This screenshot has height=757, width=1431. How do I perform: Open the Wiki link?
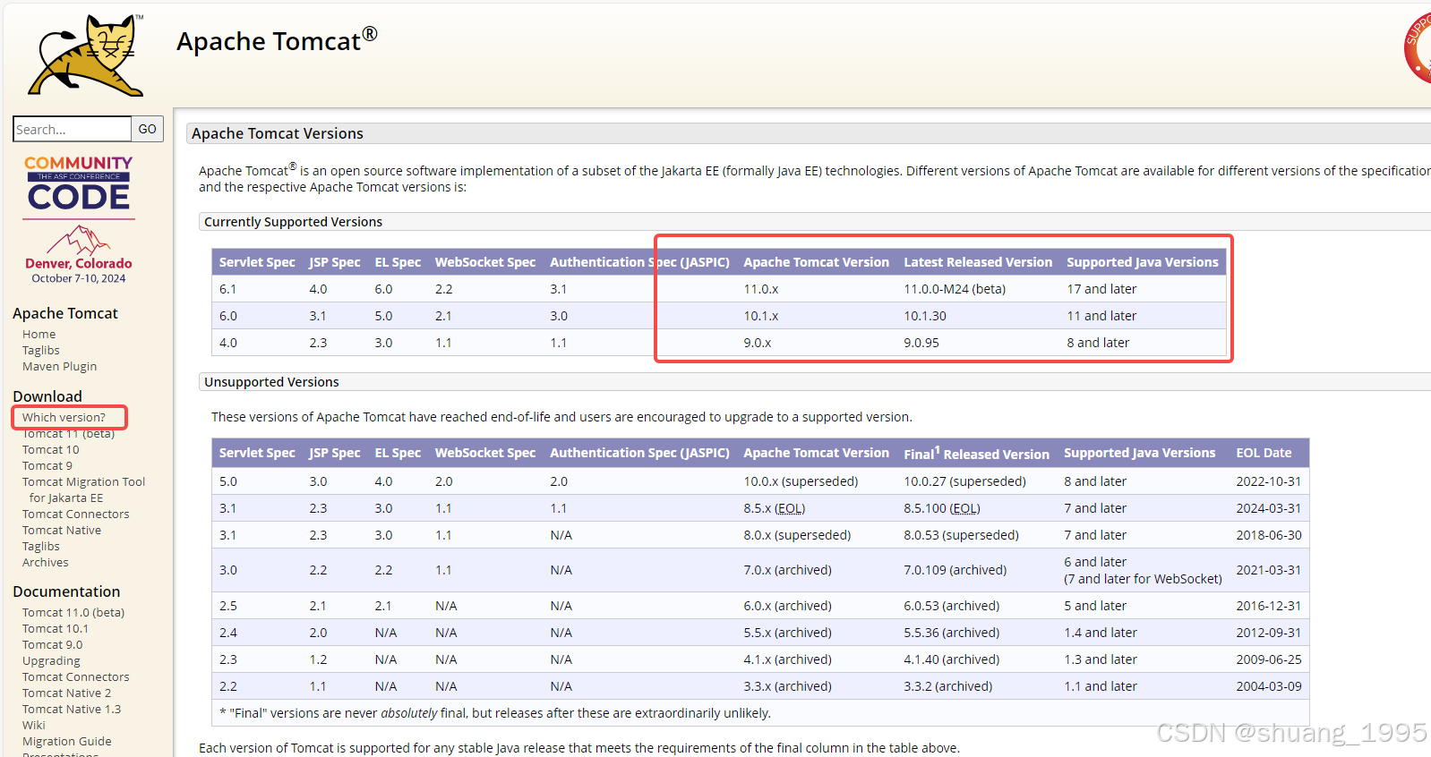pos(33,725)
